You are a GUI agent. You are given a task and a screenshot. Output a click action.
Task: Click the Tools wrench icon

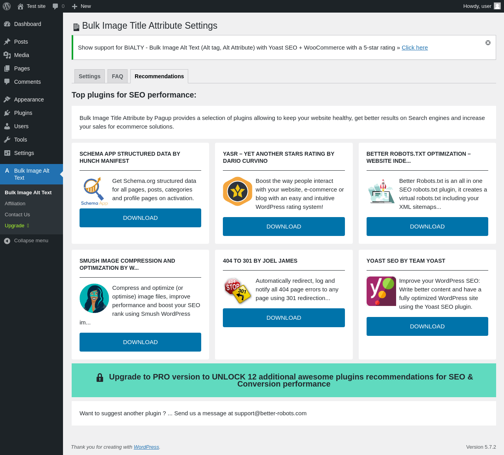7,140
